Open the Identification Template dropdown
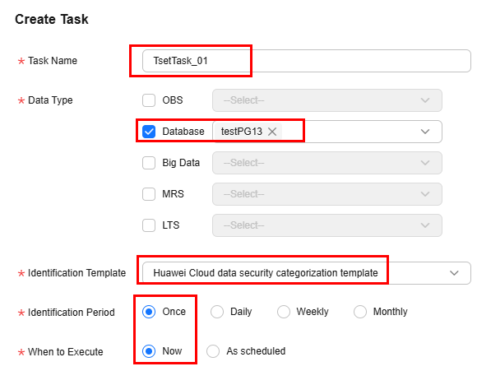 pos(307,273)
